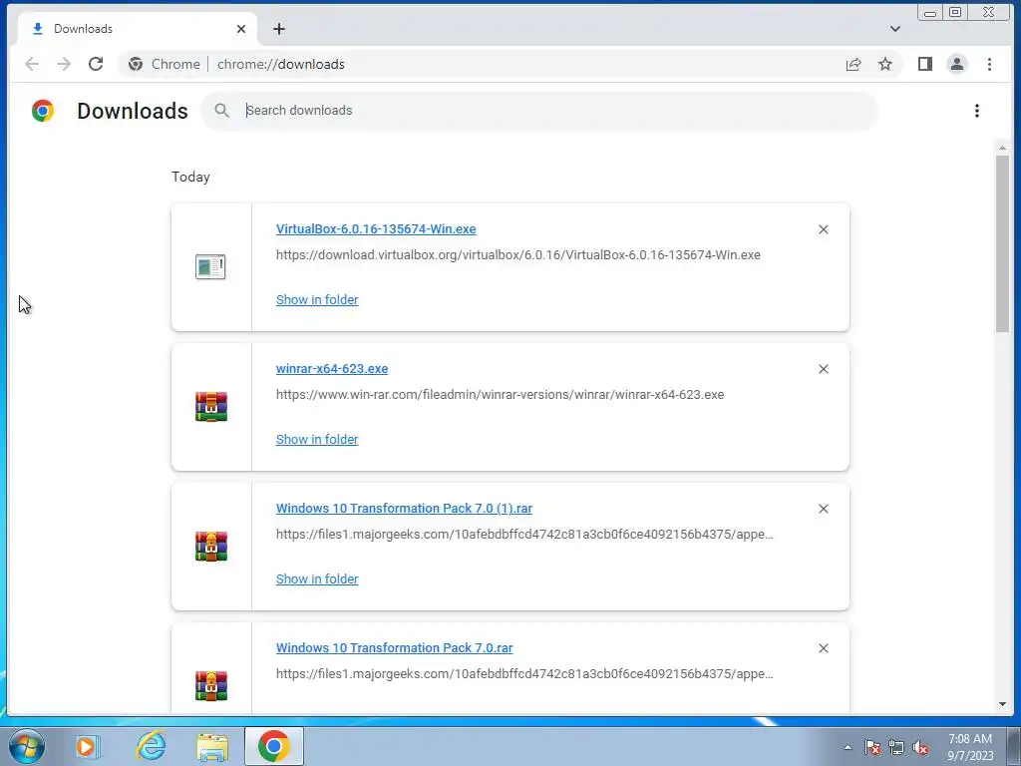Screen dimensions: 1021x766
Task: Click the win-rar.com source URL text
Action: coord(500,395)
